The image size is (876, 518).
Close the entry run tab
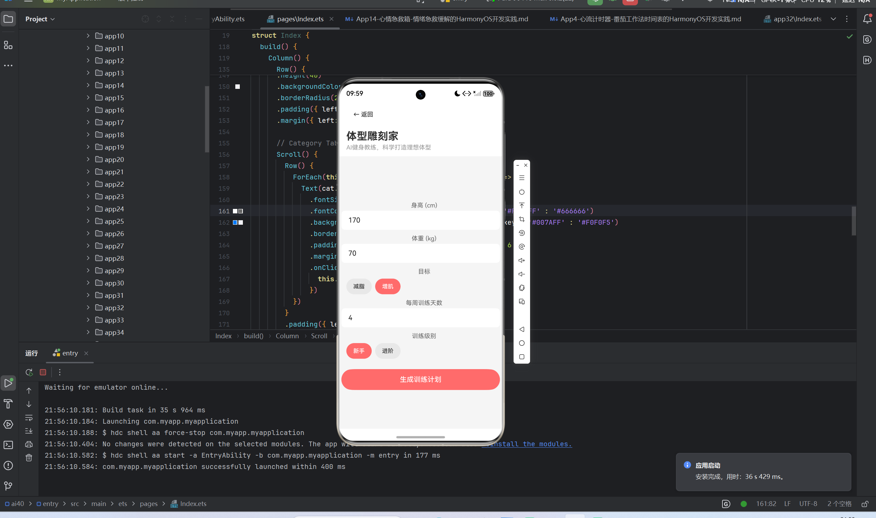point(86,353)
